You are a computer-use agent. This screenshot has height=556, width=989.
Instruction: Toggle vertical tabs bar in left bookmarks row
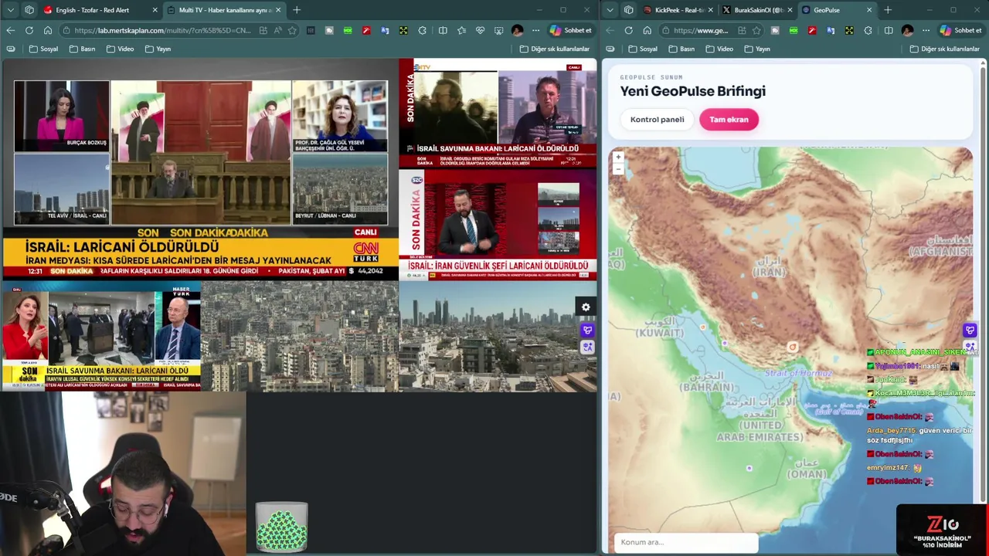(x=11, y=49)
